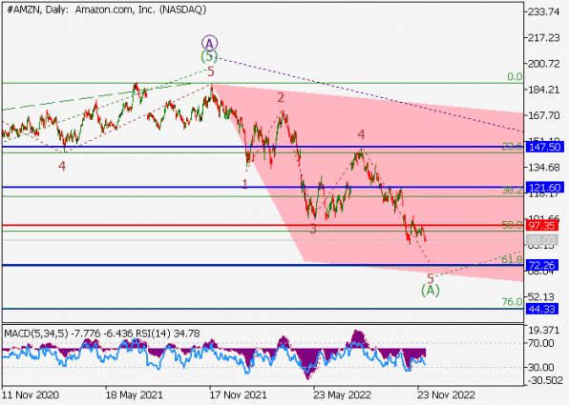Image resolution: width=569 pixels, height=405 pixels.
Task: Click the 17 Nov 2021 date label
Action: click(x=238, y=395)
